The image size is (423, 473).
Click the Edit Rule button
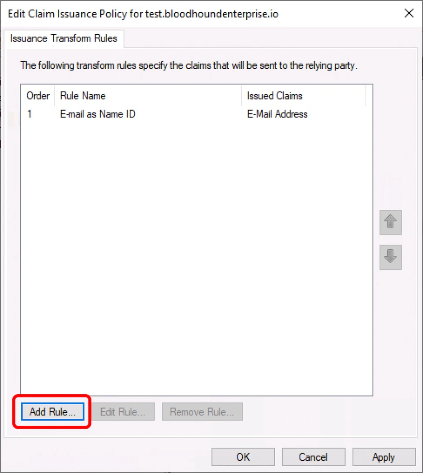[123, 412]
